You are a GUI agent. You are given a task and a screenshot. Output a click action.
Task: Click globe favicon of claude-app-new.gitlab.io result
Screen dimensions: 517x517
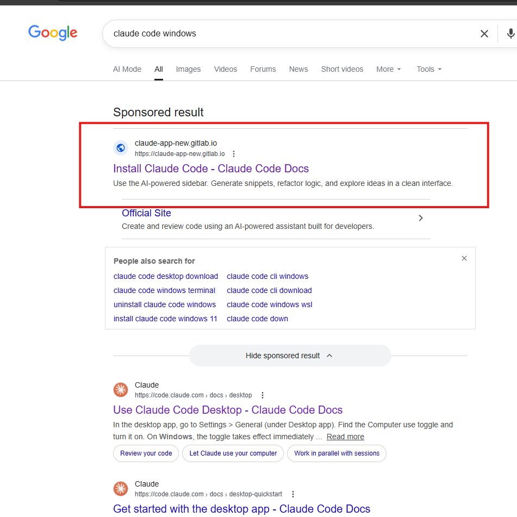pos(121,148)
